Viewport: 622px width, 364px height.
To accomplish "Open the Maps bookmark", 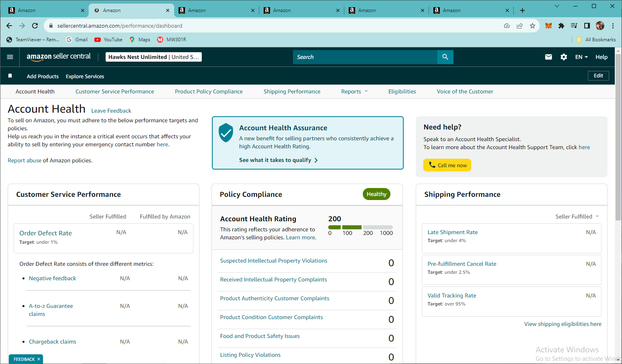I will point(140,40).
